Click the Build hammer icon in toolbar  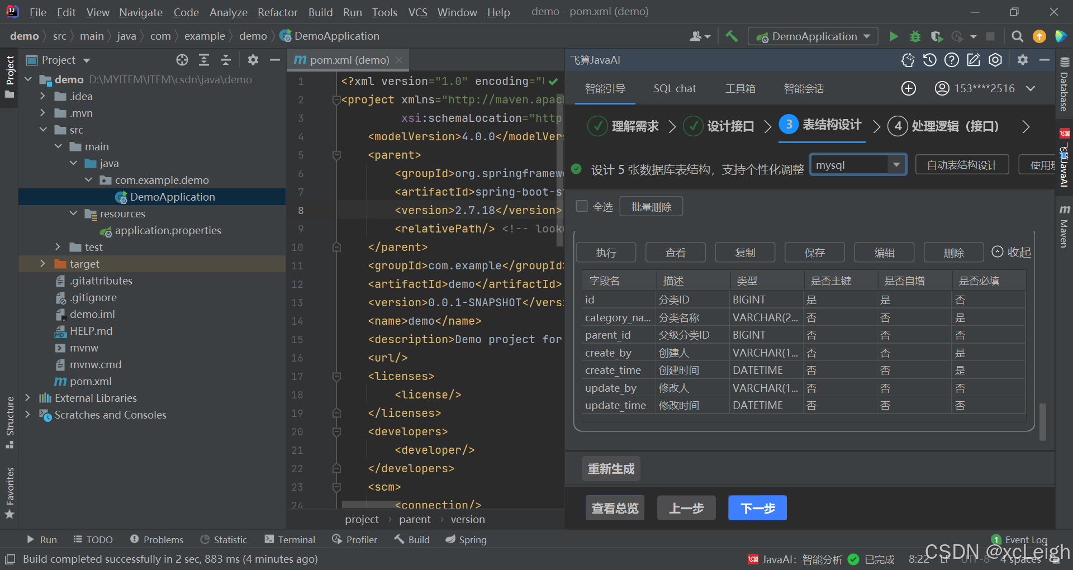[x=731, y=36]
